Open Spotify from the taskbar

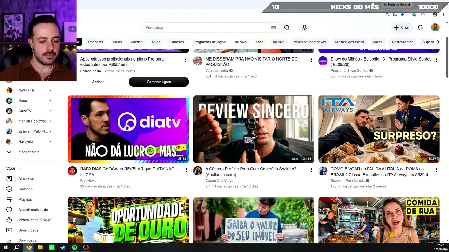pos(75,247)
